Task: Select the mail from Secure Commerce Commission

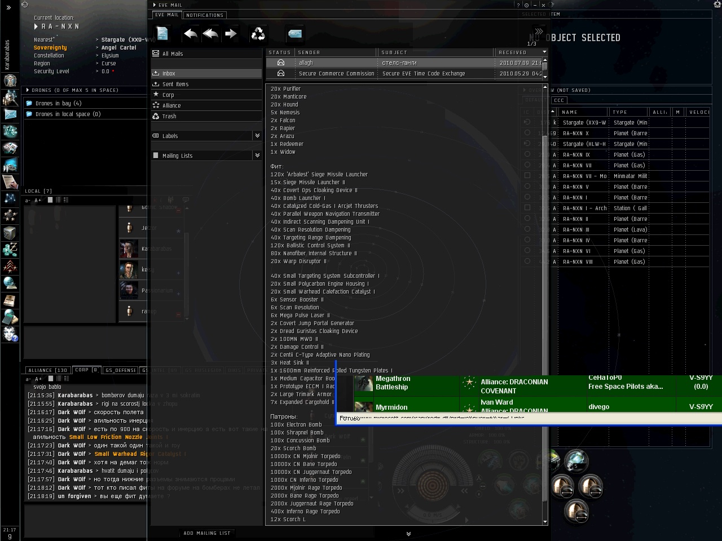Action: coord(404,73)
